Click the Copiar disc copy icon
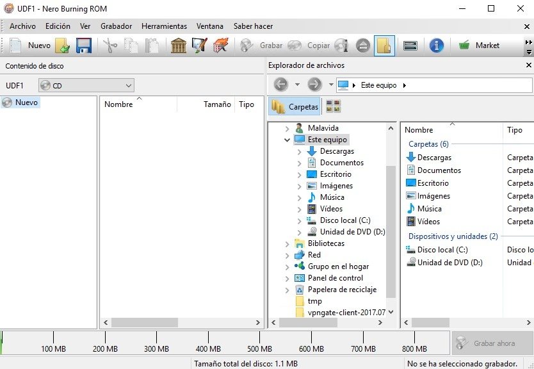Screen dimensions: 534x369 pos(295,45)
